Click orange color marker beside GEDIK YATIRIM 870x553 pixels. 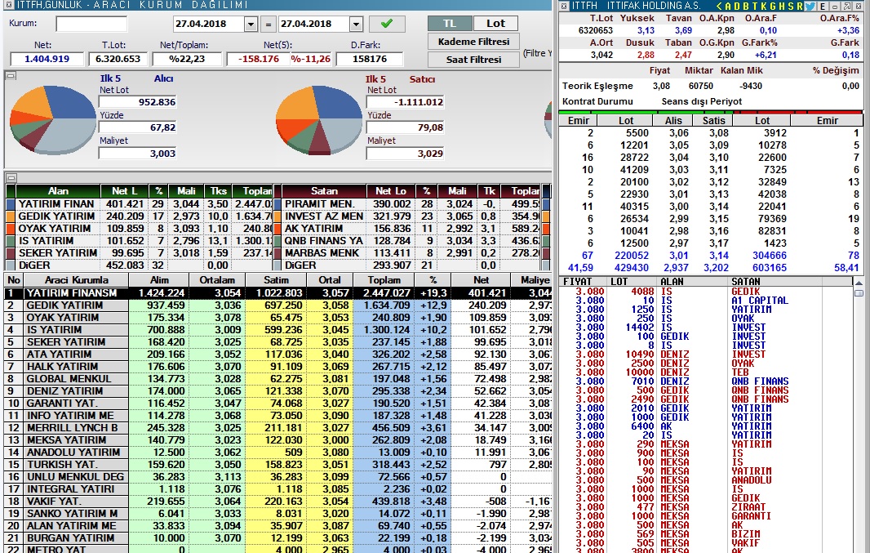click(x=10, y=216)
